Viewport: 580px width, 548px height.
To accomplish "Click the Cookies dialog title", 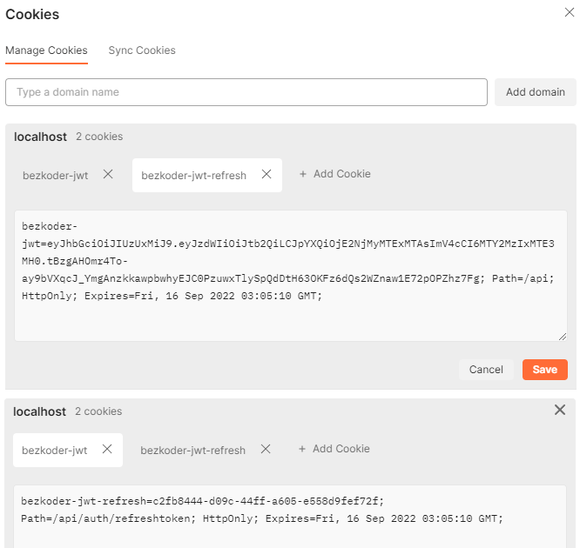I will pyautogui.click(x=32, y=15).
